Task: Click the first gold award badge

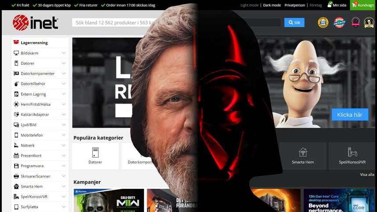Action: [x=323, y=22]
